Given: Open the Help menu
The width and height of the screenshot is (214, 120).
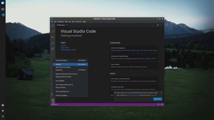Looking at the screenshot, I should pyautogui.click(x=84, y=22).
